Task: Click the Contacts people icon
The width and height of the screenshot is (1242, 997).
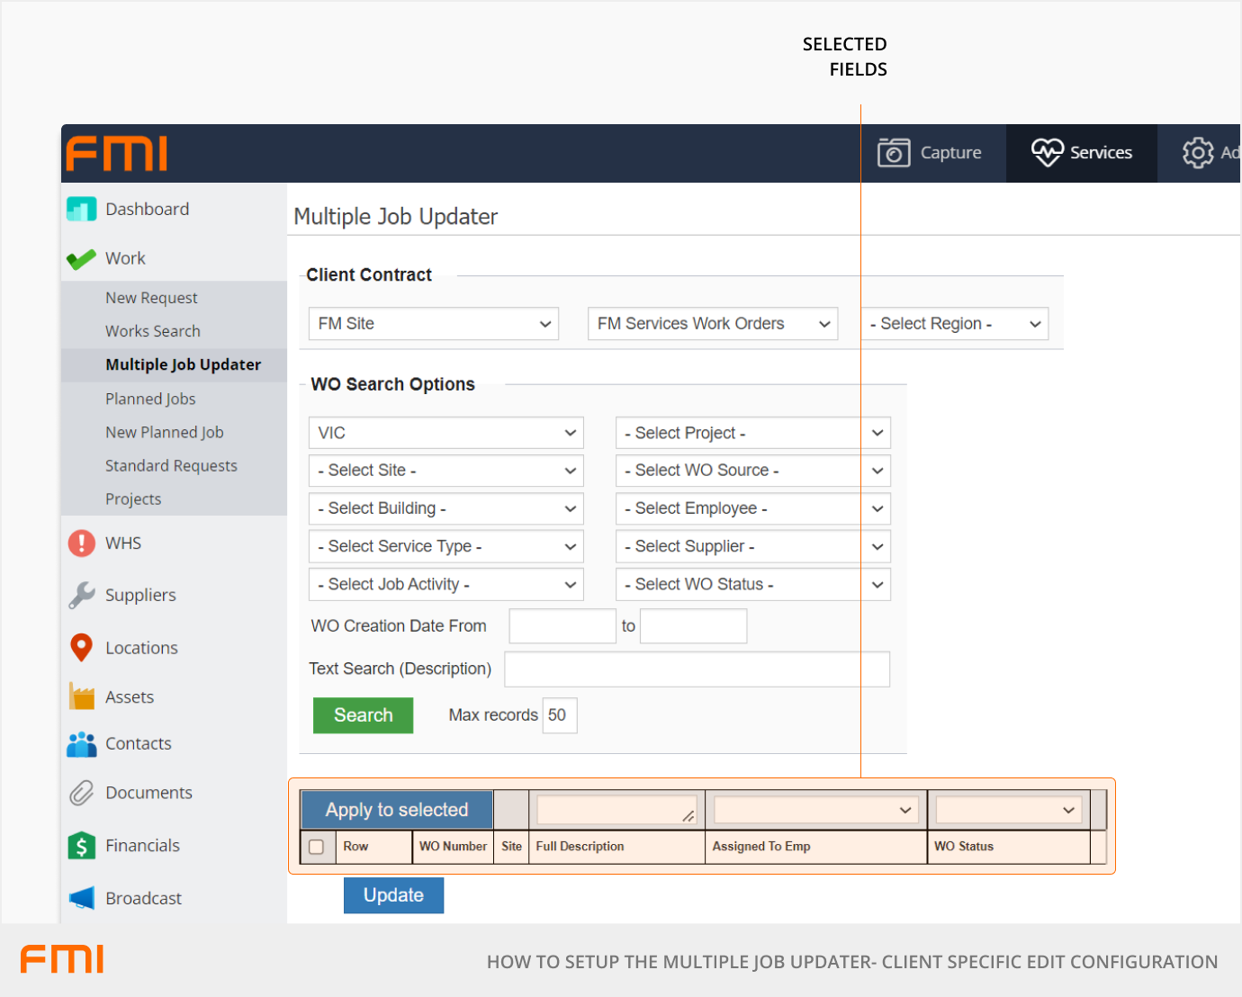Action: click(81, 744)
